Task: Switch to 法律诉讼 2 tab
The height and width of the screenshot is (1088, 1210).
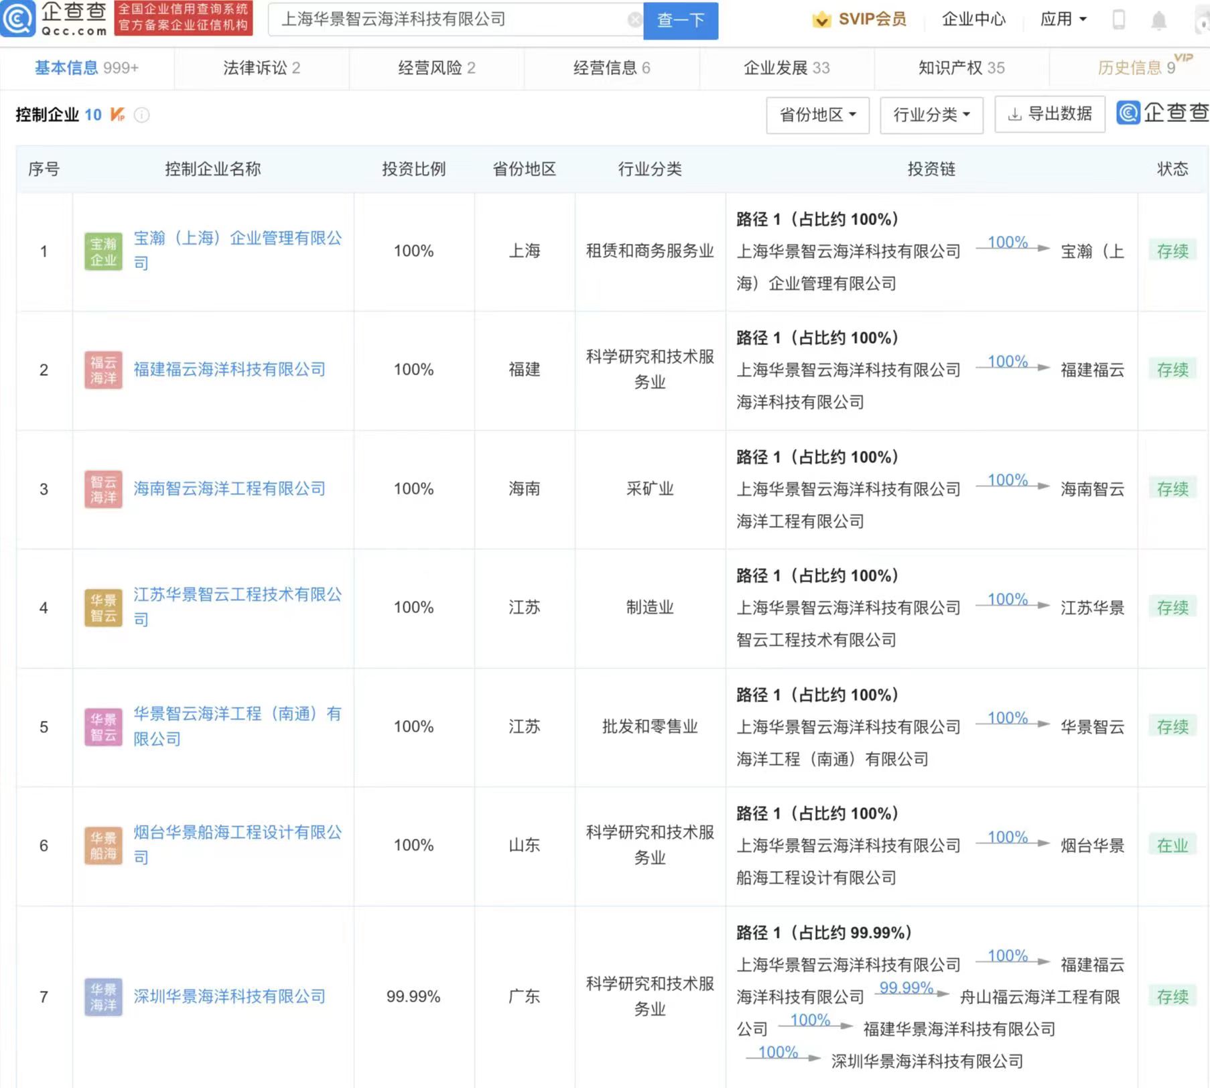Action: (262, 68)
